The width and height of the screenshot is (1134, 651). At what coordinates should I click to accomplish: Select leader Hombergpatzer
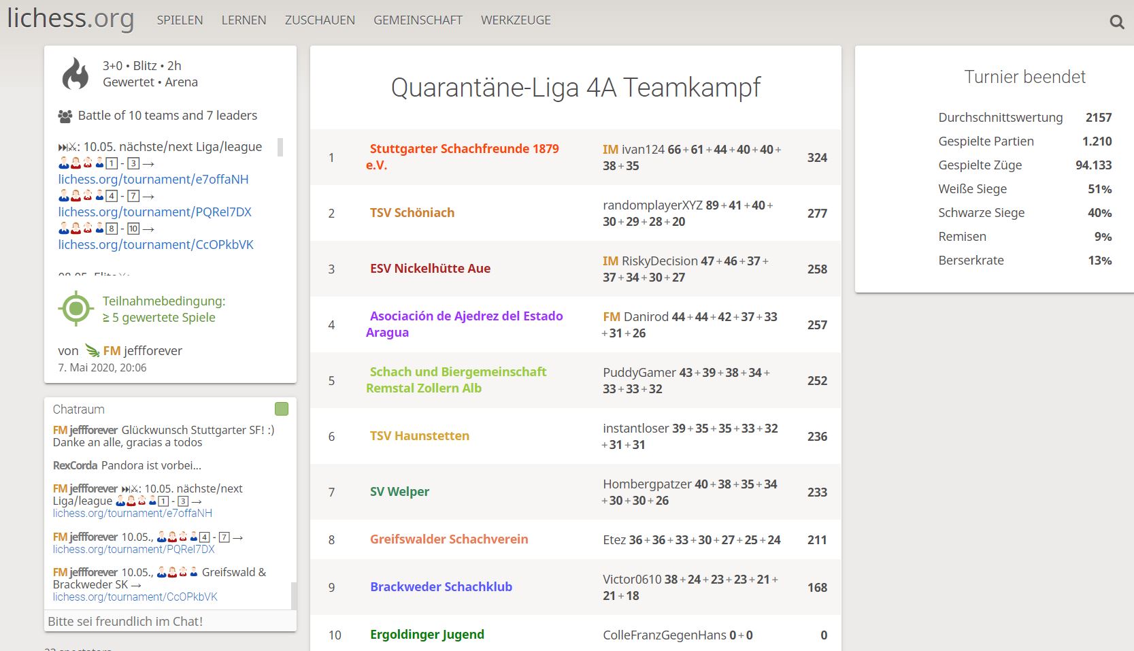[647, 484]
